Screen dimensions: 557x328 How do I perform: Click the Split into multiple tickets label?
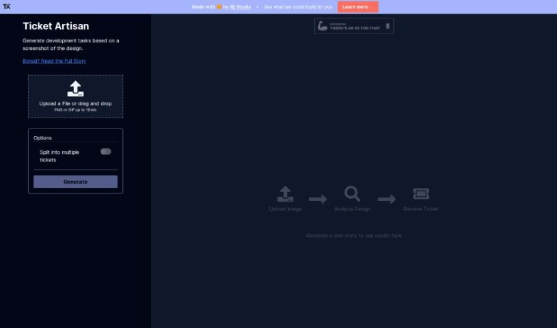pos(59,156)
